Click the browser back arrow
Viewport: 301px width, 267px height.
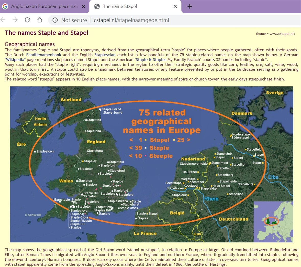pyautogui.click(x=3, y=20)
